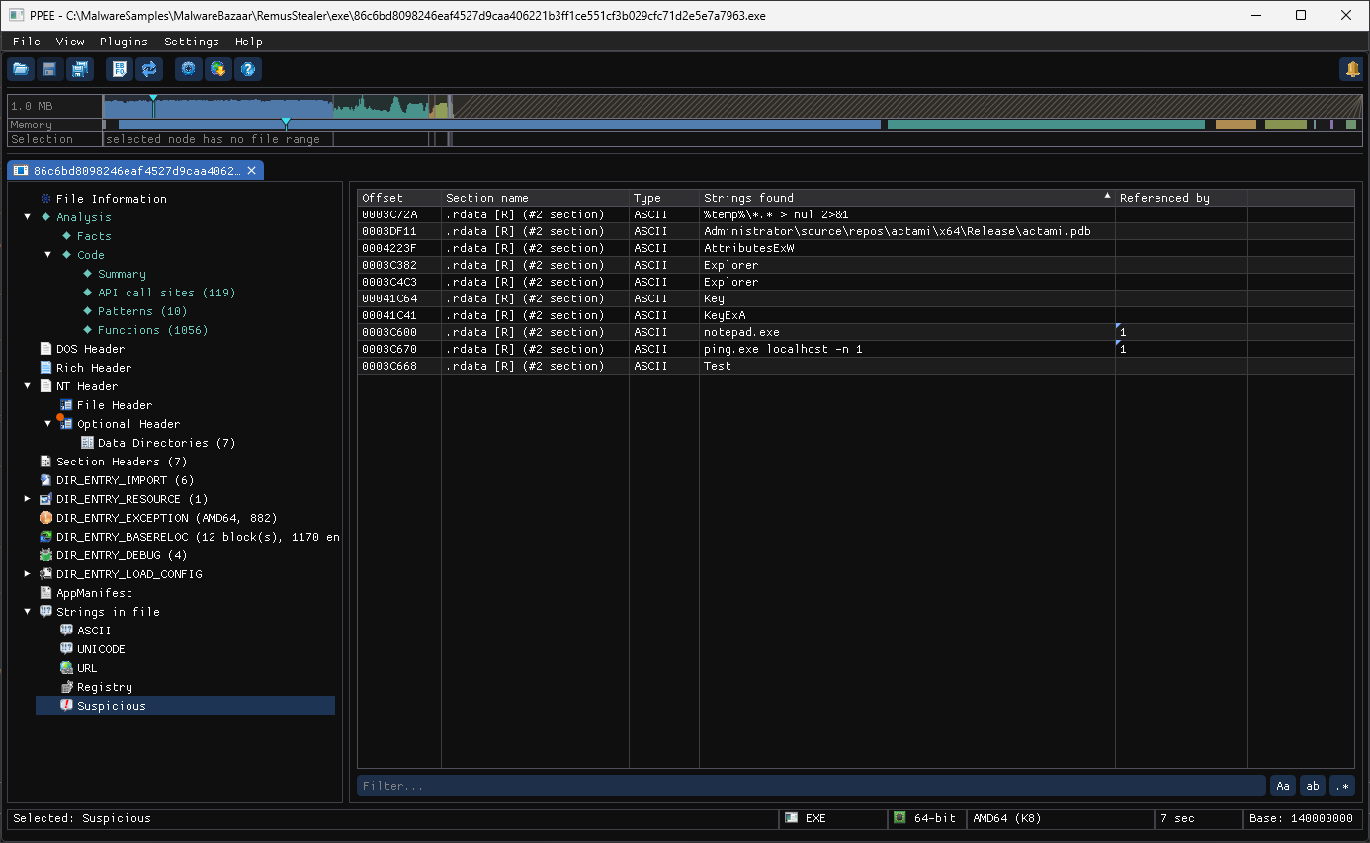Click the single floppy save icon
This screenshot has height=843, width=1370.
click(x=49, y=69)
